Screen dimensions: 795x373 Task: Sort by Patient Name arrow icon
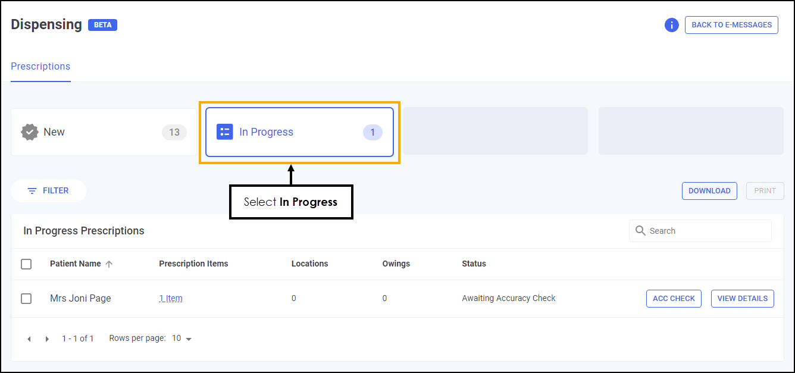(109, 264)
